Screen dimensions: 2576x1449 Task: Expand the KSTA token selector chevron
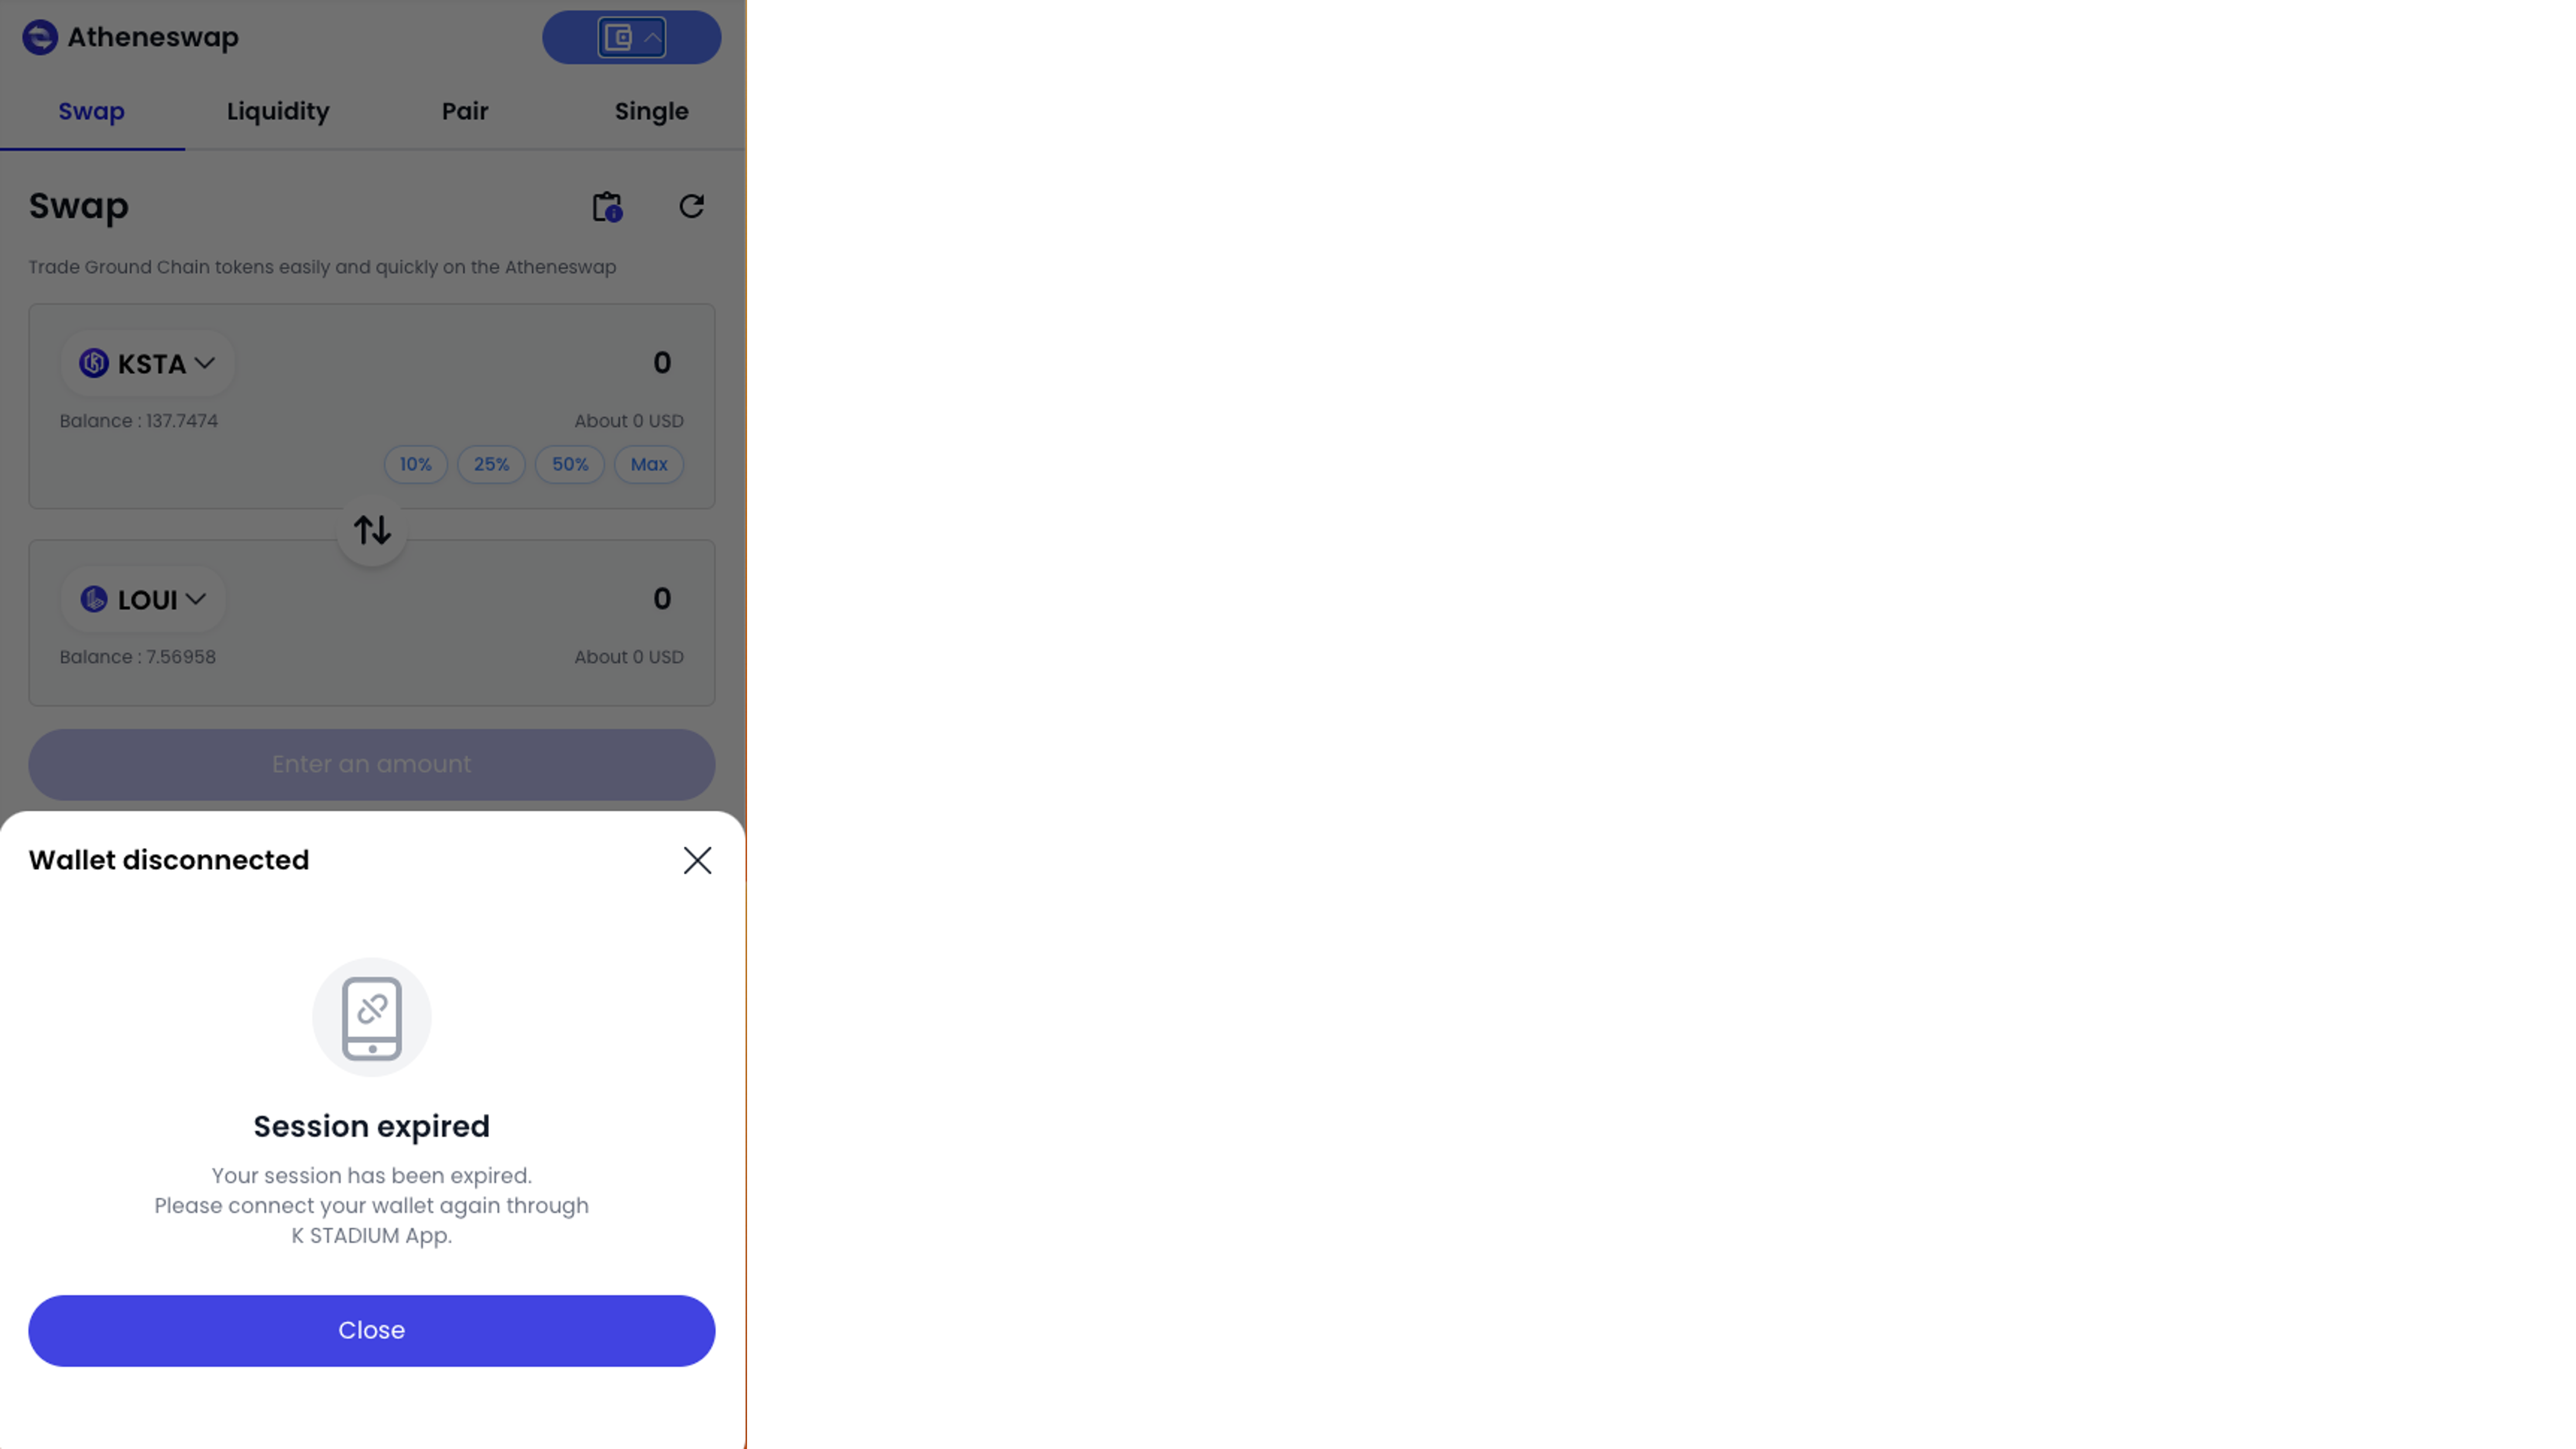pyautogui.click(x=205, y=363)
